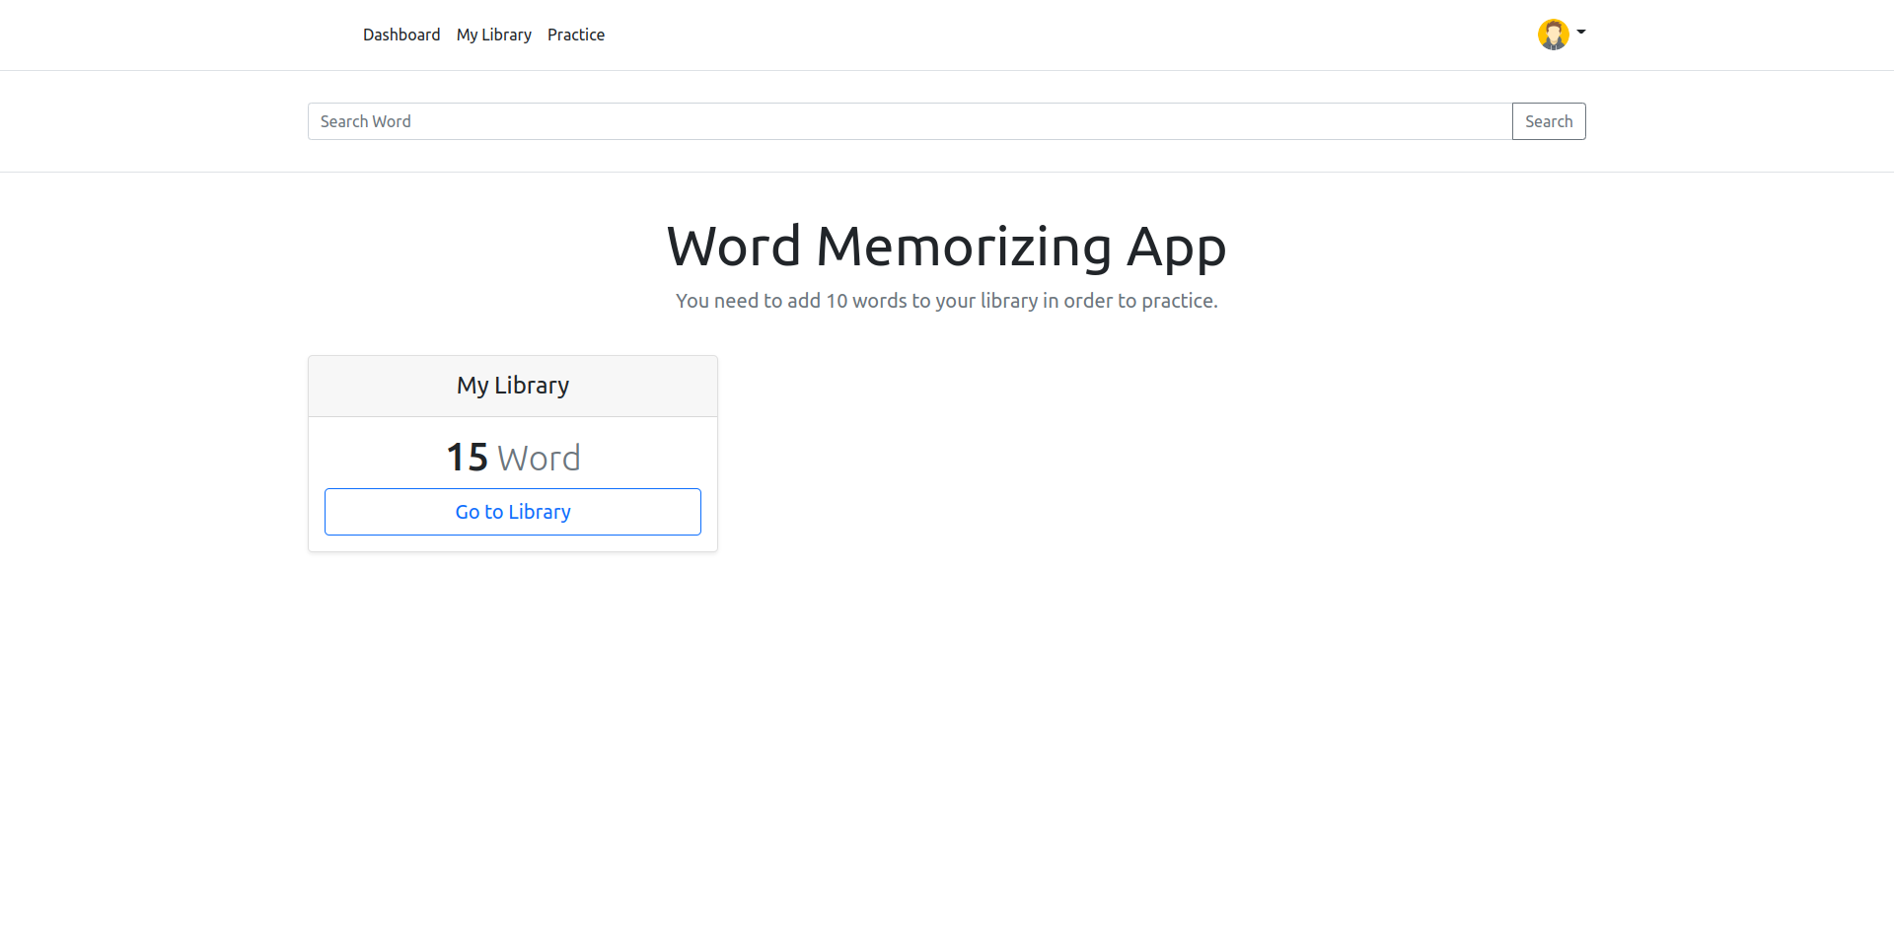Open the user avatar profile menu
Image resolution: width=1894 pixels, height=930 pixels.
click(x=1553, y=35)
